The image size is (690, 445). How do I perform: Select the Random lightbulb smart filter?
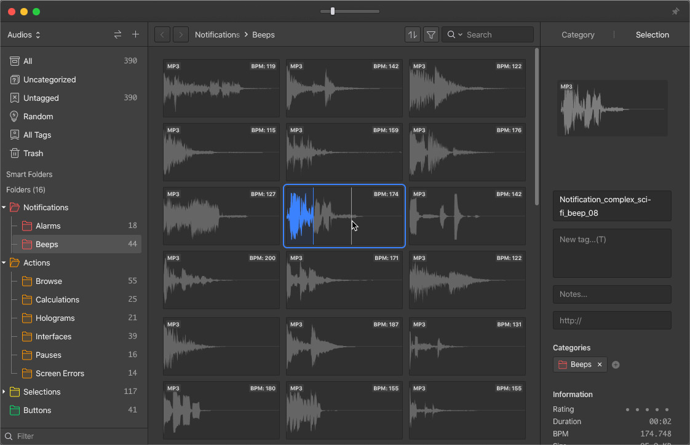coord(38,116)
